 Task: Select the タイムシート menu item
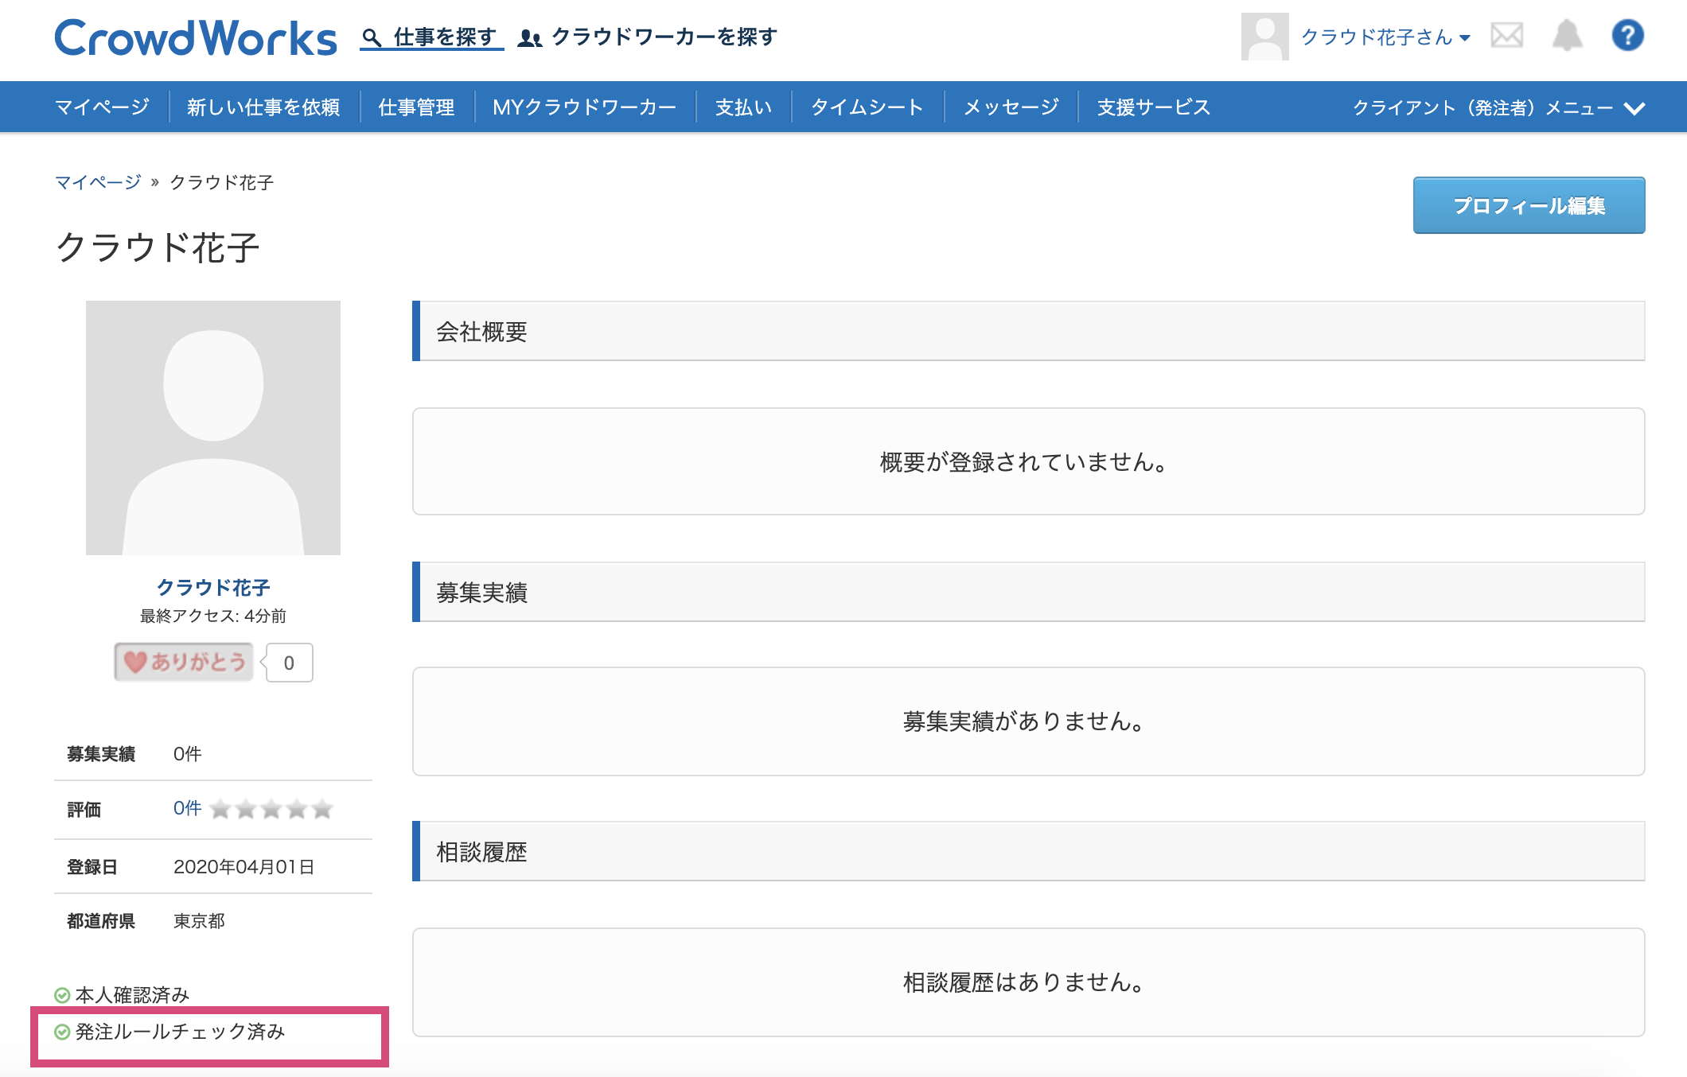[867, 107]
